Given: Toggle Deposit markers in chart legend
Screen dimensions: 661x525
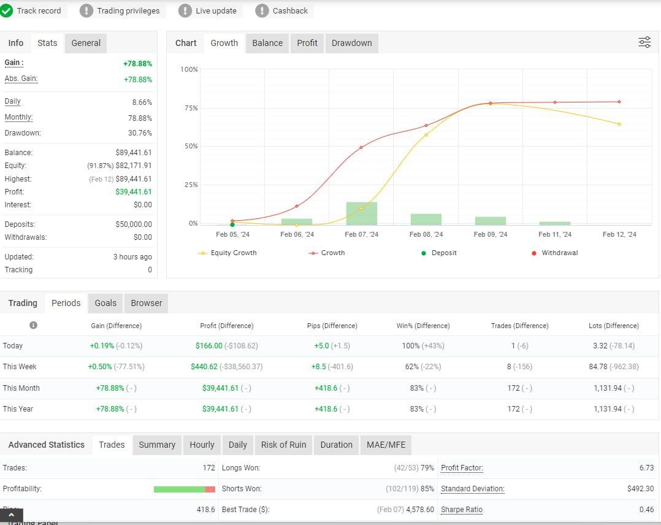Looking at the screenshot, I should (439, 253).
